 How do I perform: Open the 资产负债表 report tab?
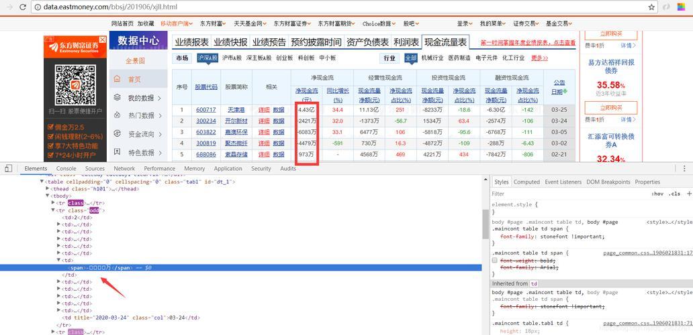[x=368, y=42]
